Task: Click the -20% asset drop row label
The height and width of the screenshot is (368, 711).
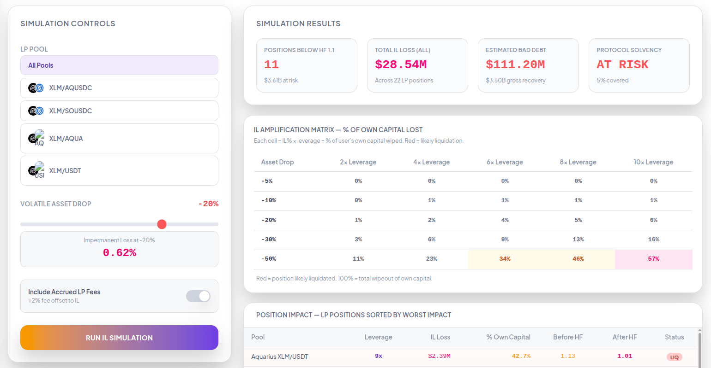Action: pyautogui.click(x=269, y=220)
